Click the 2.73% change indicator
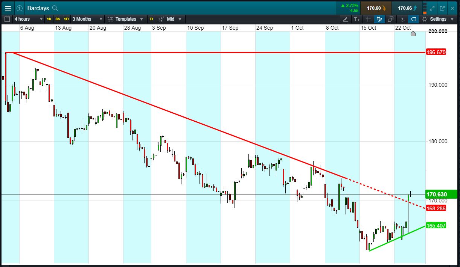 [x=349, y=6]
